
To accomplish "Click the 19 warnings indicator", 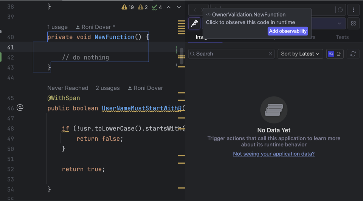I will click(x=127, y=7).
